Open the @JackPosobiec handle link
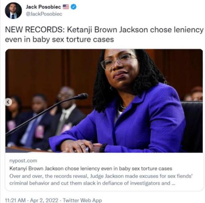 (44, 14)
